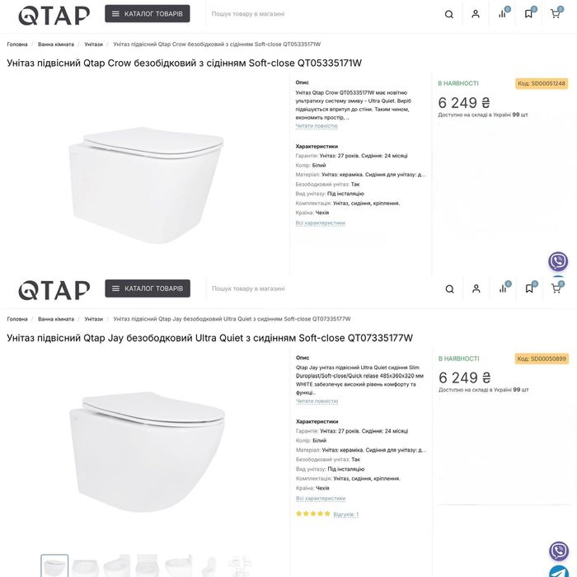Expand the Каталог товарів menu above the Crow product
This screenshot has height=577, width=577.
pyautogui.click(x=147, y=14)
